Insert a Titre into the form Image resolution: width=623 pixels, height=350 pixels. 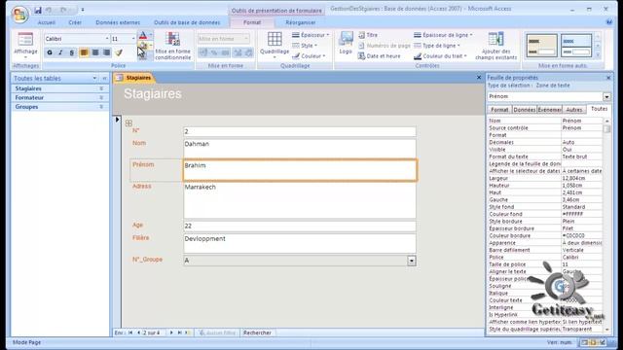(x=368, y=35)
